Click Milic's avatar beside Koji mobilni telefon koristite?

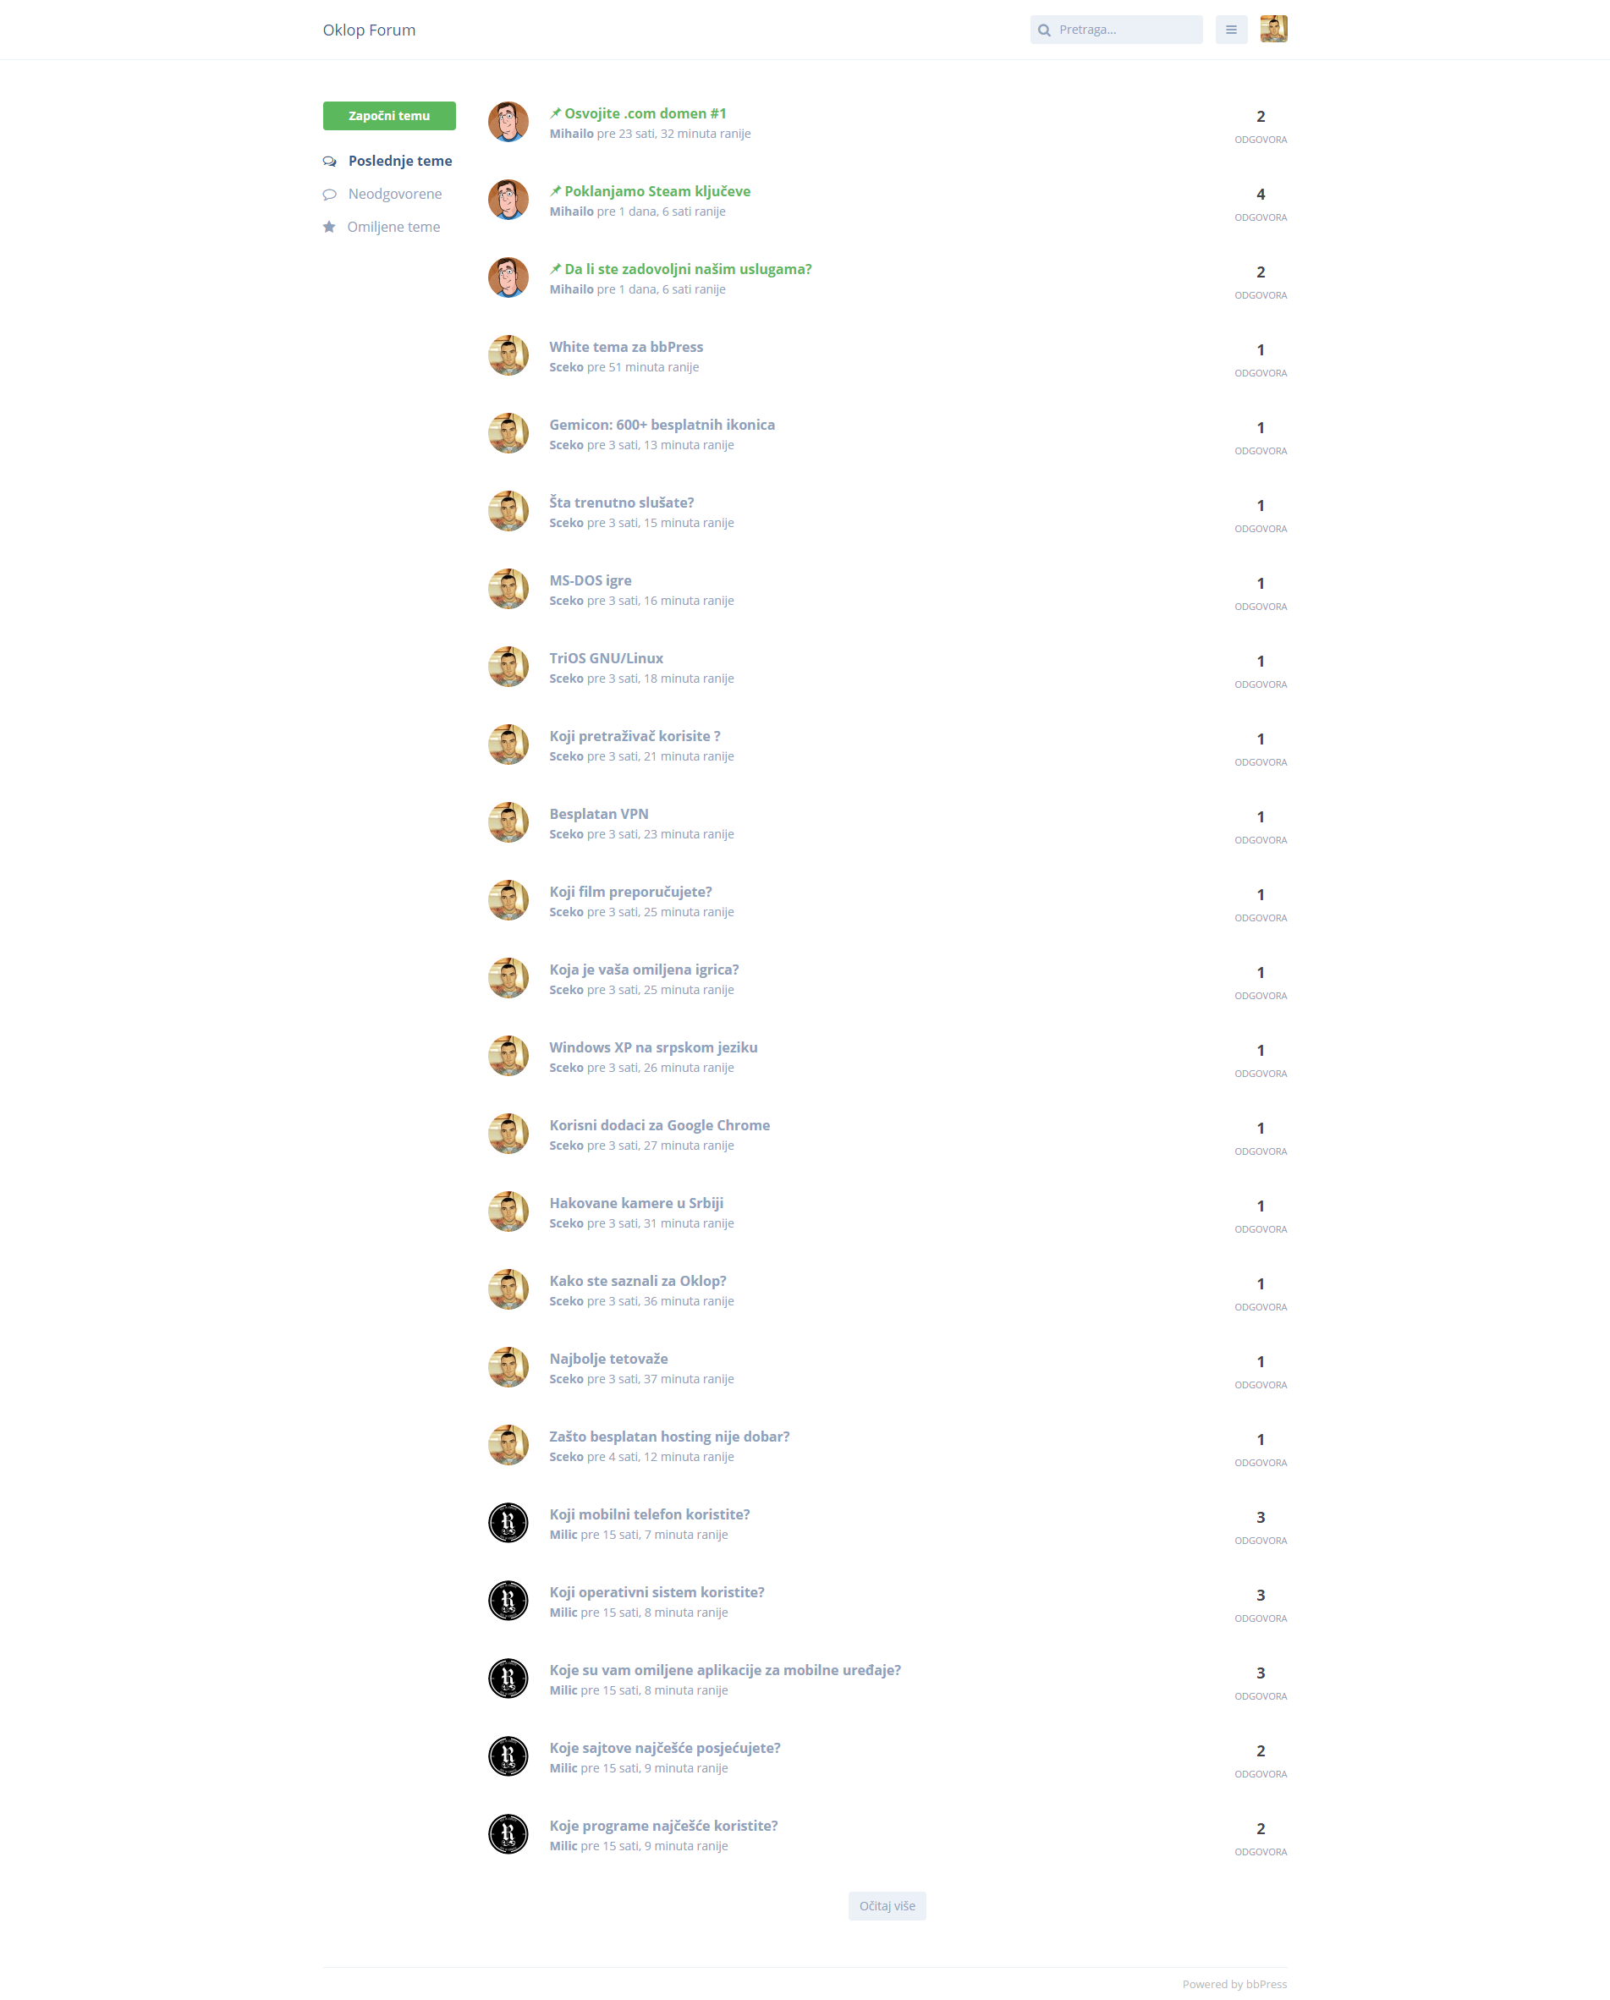click(508, 1522)
